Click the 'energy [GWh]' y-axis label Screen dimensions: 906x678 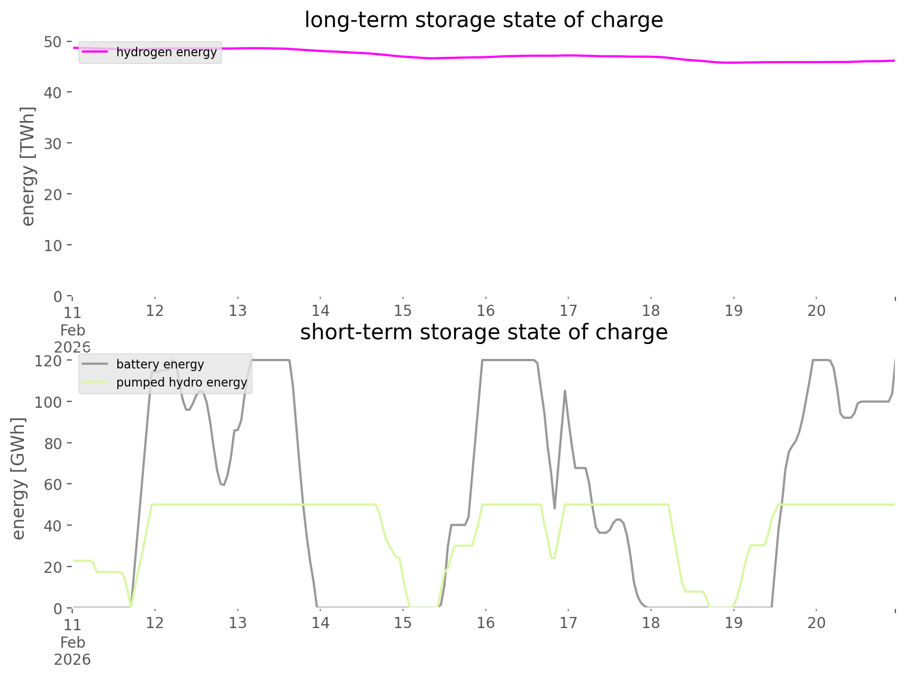(19, 478)
